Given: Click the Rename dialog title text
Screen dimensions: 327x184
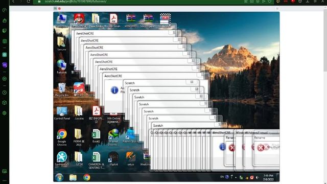Looking at the screenshot, I should pyautogui.click(x=260, y=137).
